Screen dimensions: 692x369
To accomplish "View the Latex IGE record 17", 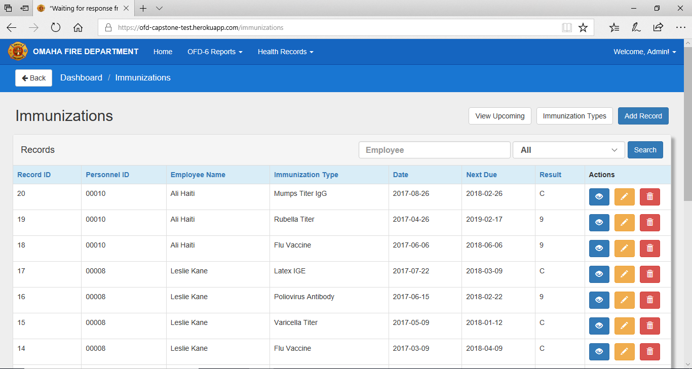I will 599,274.
